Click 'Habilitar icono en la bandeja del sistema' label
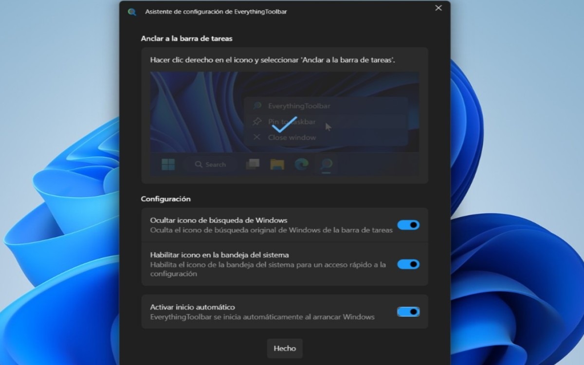This screenshot has width=584, height=365. (219, 255)
